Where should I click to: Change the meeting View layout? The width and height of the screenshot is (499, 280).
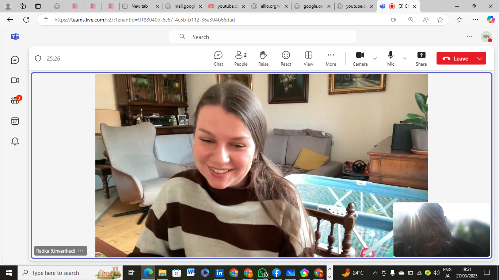pos(308,58)
